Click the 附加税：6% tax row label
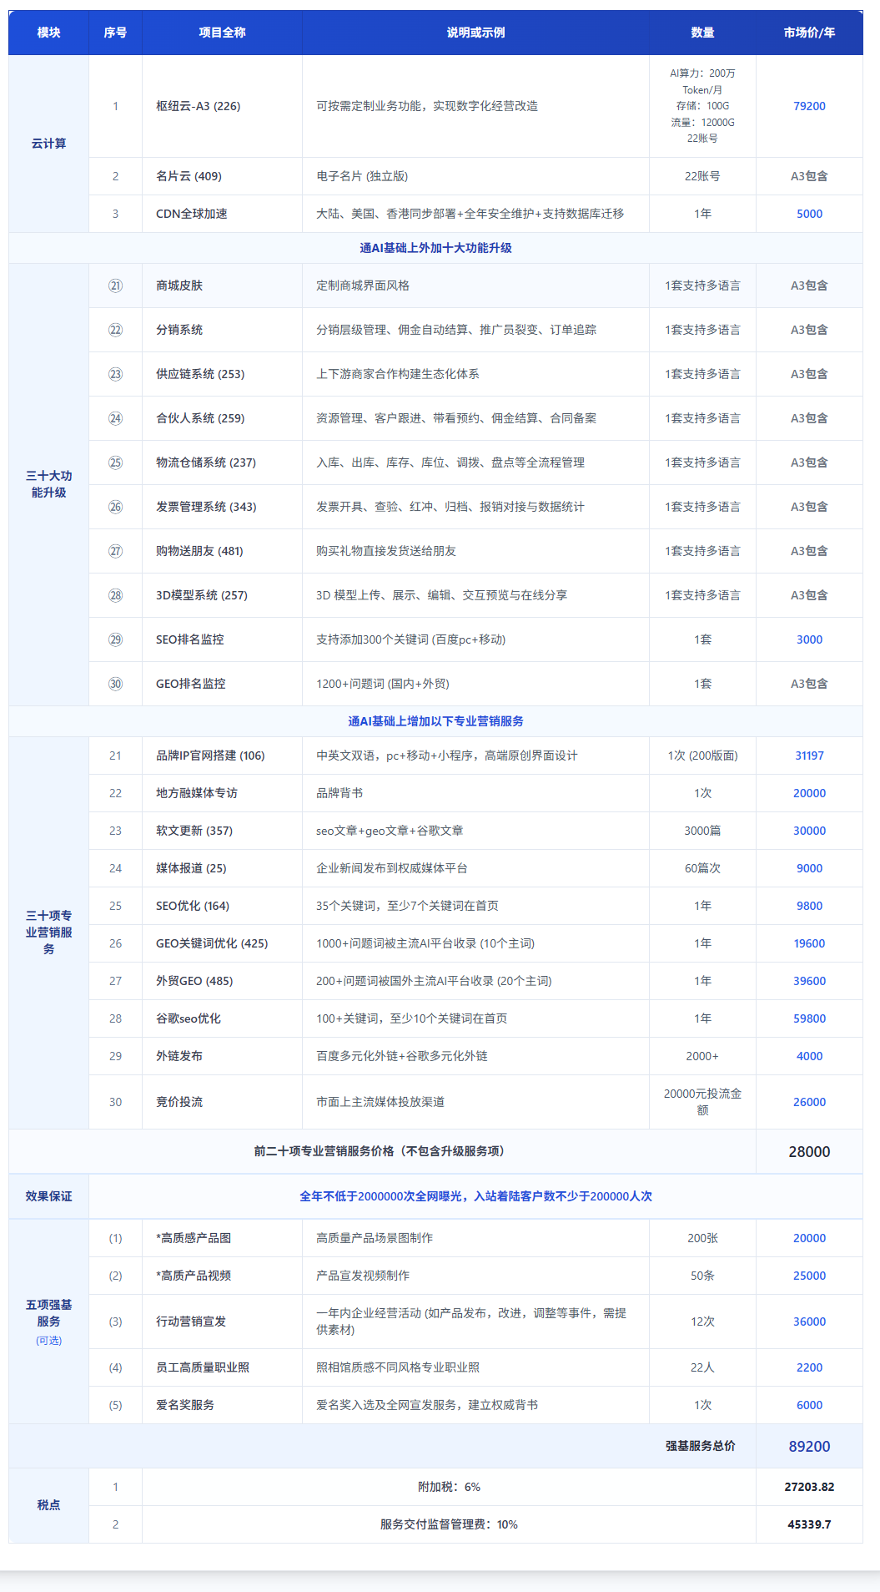Viewport: 880px width, 1592px height. pyautogui.click(x=449, y=1487)
